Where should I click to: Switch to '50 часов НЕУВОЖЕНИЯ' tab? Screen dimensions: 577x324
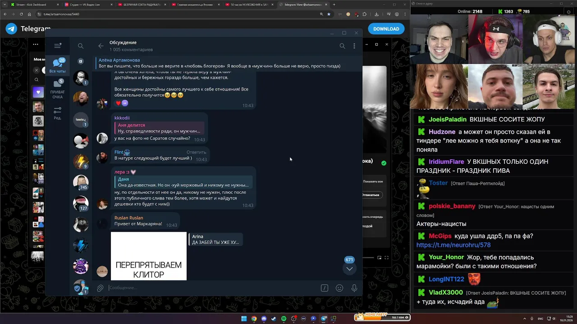(250, 4)
